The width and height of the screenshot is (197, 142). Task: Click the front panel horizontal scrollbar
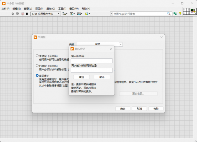coord(97,140)
